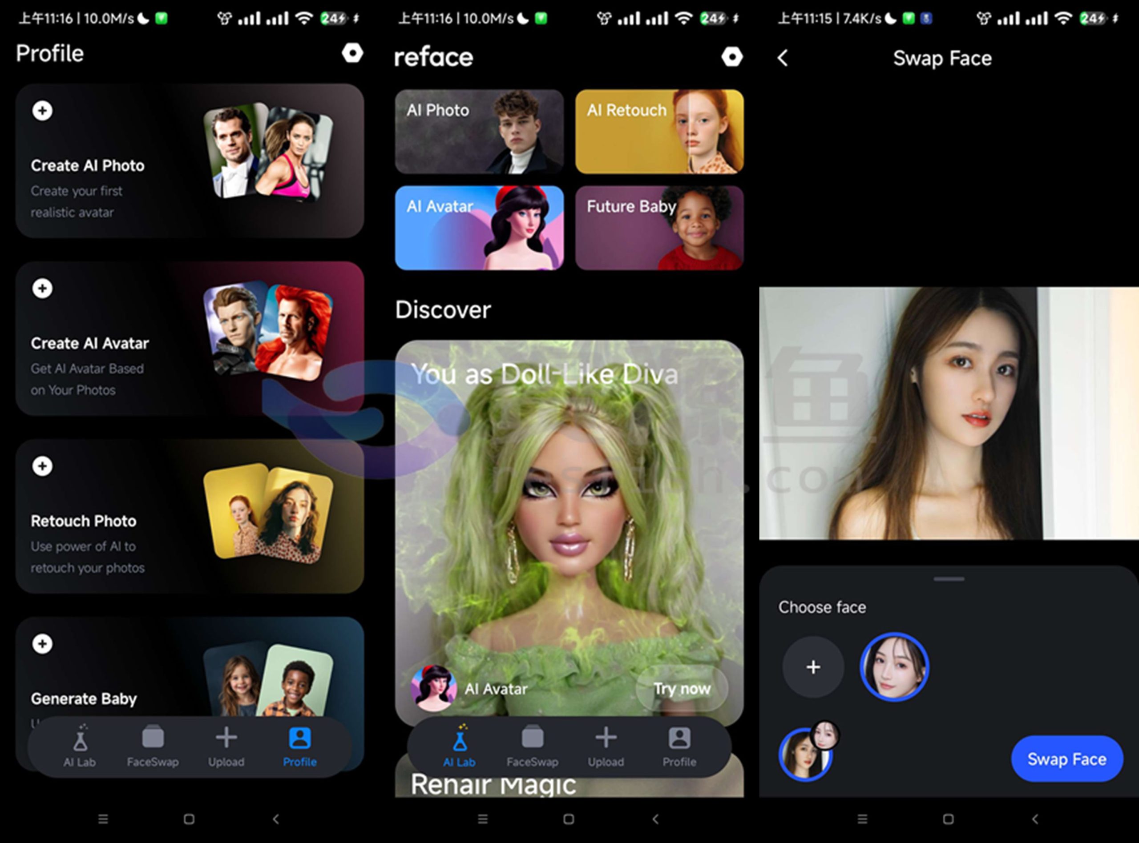Select AI Lab tab on reface screen
The image size is (1139, 843).
(x=460, y=746)
